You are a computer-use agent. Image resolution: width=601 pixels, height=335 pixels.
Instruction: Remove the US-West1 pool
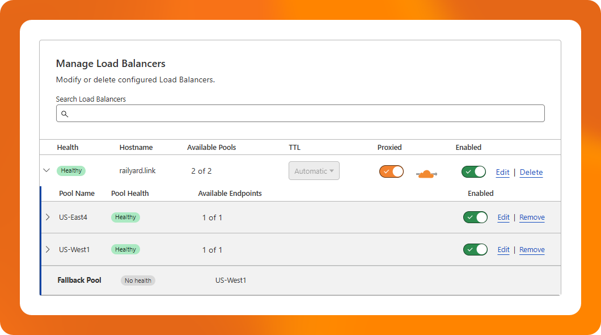click(532, 249)
